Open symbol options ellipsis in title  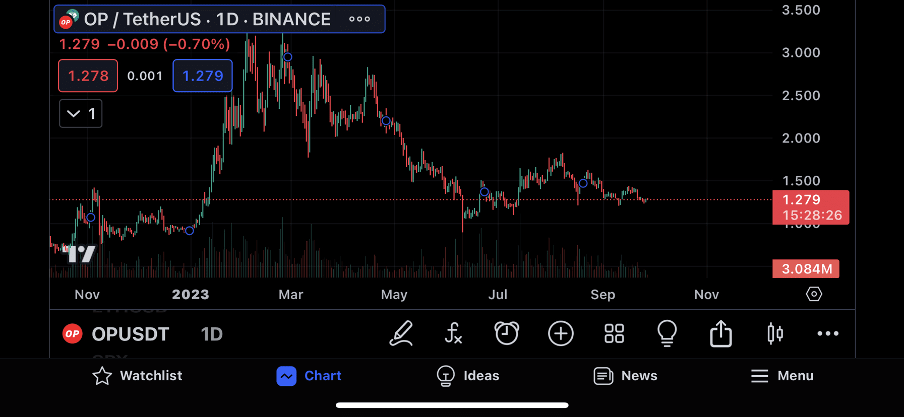pyautogui.click(x=359, y=19)
